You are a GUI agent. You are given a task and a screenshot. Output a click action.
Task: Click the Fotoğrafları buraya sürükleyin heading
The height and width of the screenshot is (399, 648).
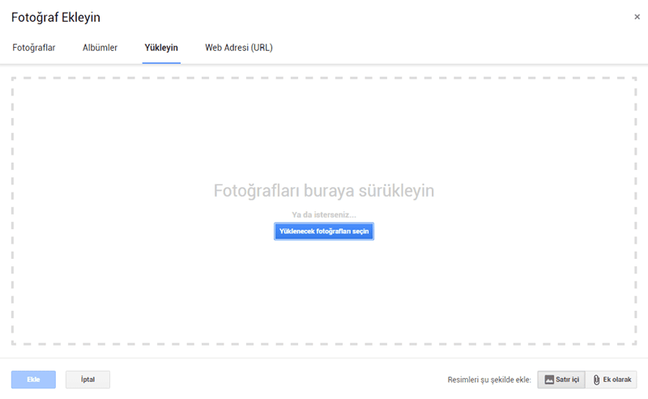tap(324, 191)
